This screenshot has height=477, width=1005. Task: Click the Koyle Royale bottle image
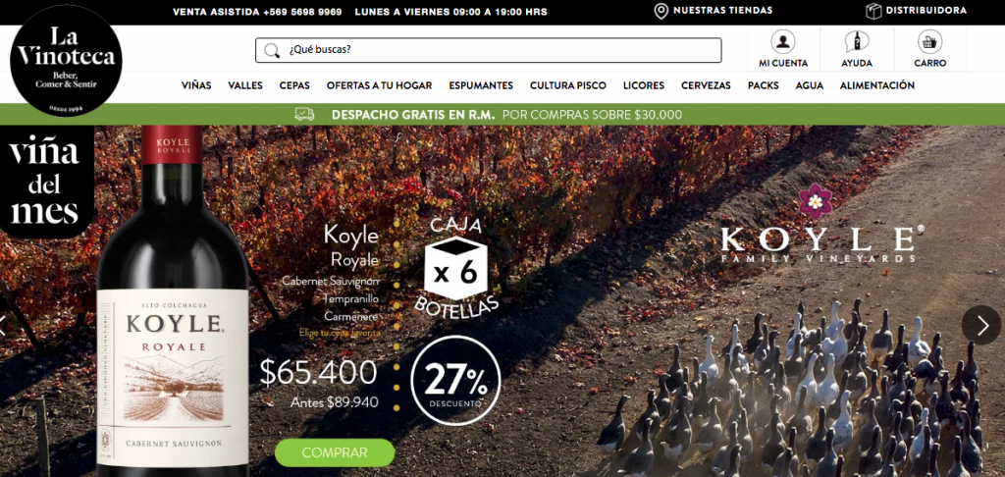click(173, 301)
